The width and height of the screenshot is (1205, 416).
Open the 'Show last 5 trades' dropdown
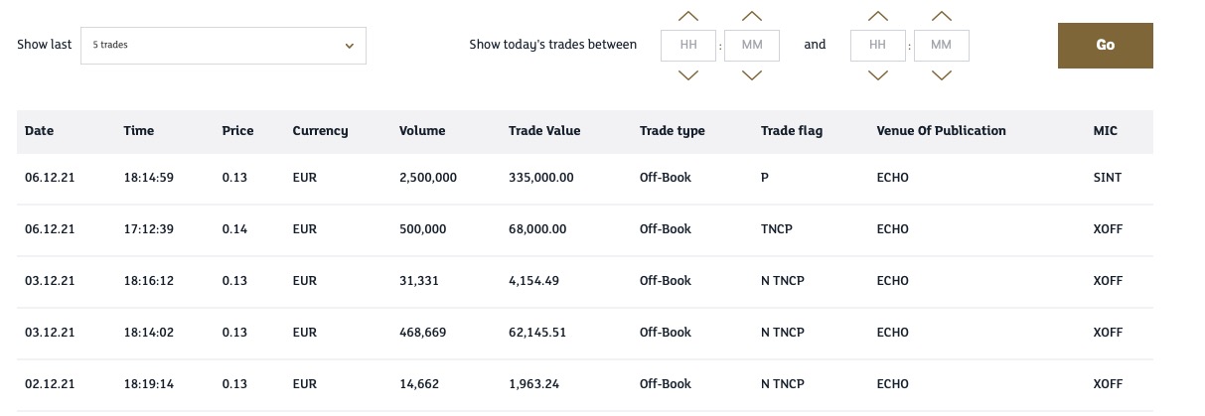pos(224,46)
